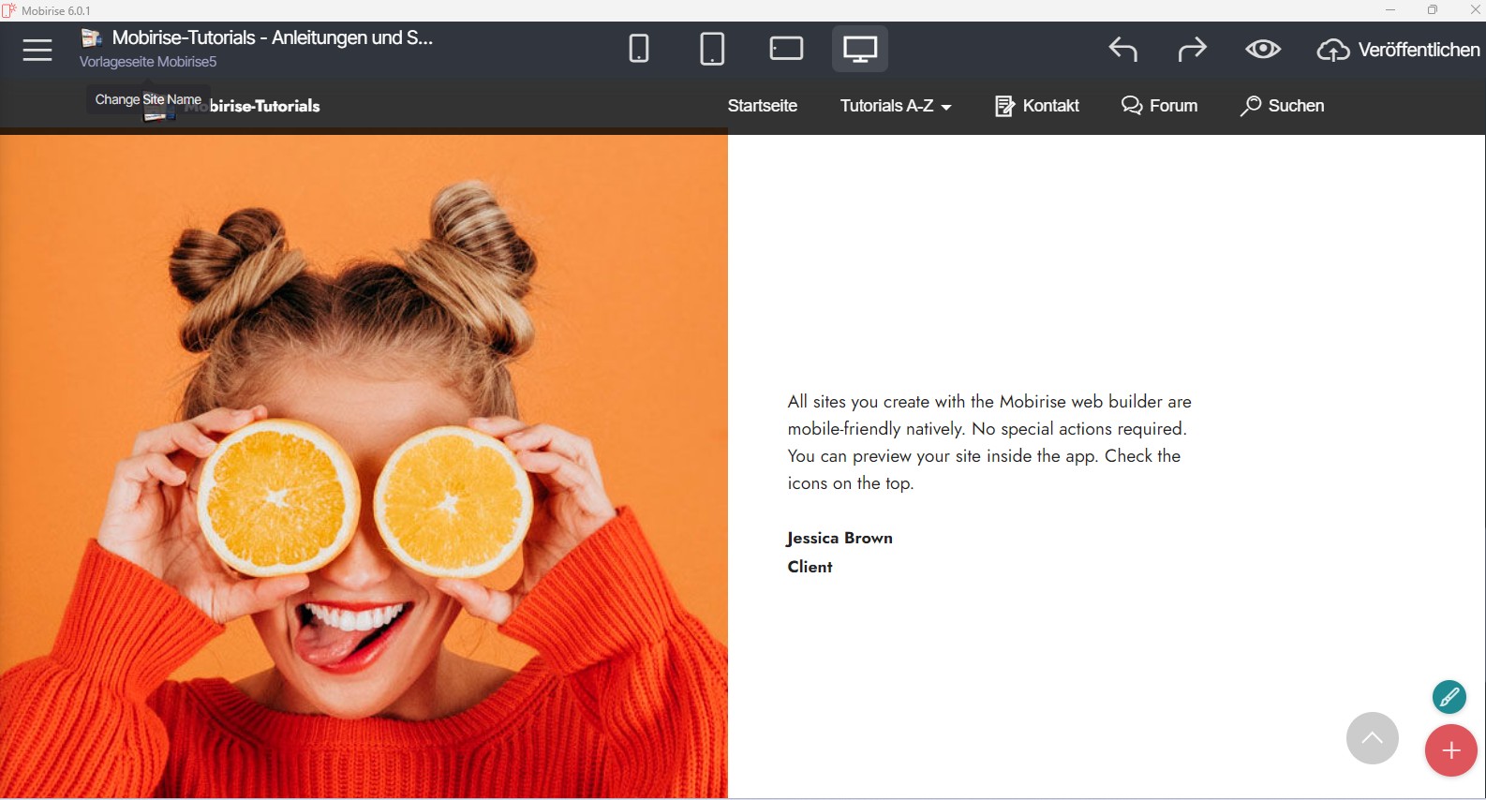Switch to mobile phone preview
The width and height of the screenshot is (1486, 800).
639,49
